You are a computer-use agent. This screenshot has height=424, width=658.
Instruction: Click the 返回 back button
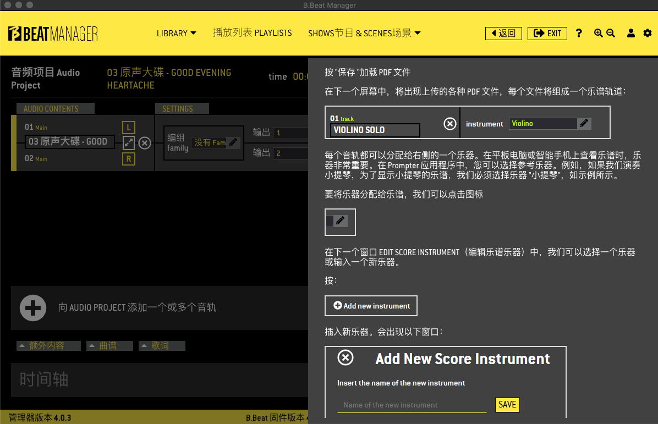click(503, 33)
